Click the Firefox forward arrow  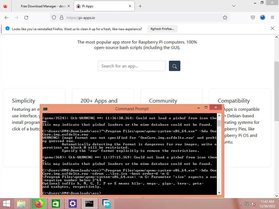click(x=16, y=18)
